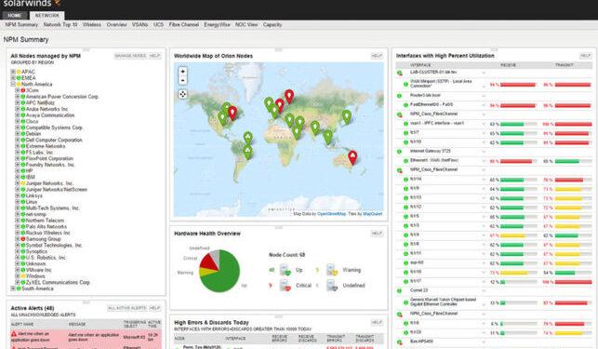Click the yellow Warning slice of pie chart
Viewport: 598px width, 349px height.
click(x=206, y=273)
